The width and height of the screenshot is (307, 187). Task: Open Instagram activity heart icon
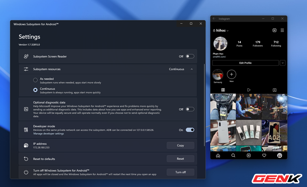click(264, 155)
